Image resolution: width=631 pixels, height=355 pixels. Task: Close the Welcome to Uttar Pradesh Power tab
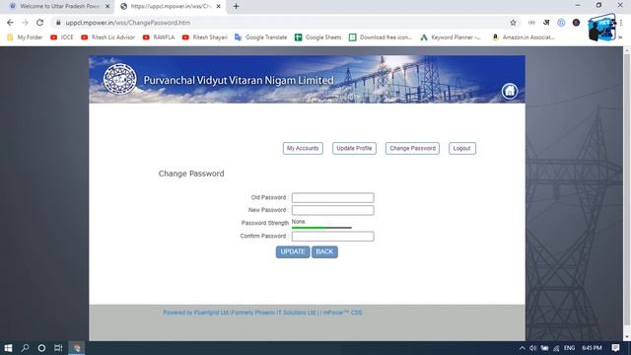pos(107,7)
